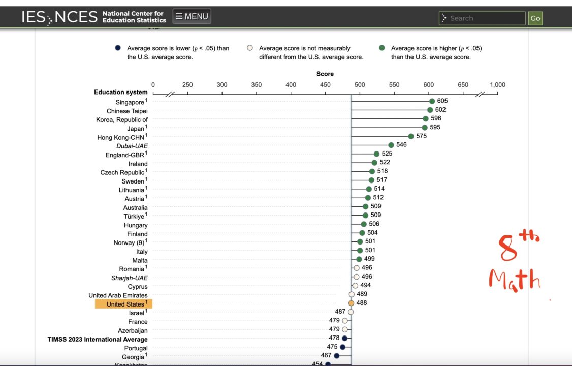Screen dimensions: 572x366
Task: Click the National Center for Education Statistics text
Action: pos(134,17)
